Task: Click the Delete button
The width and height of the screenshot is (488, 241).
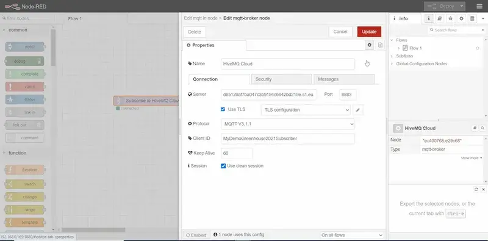Action: tap(195, 32)
